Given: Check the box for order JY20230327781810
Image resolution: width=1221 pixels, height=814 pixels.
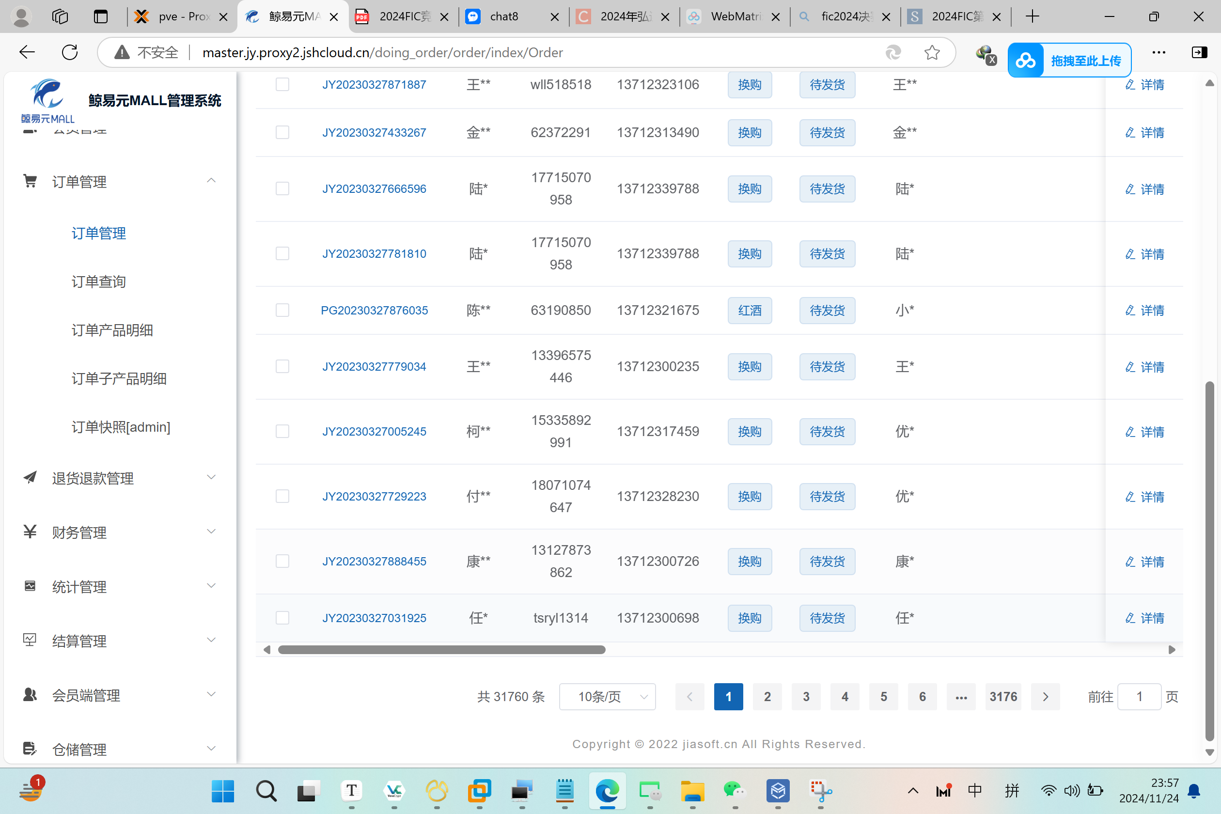Looking at the screenshot, I should click(282, 253).
